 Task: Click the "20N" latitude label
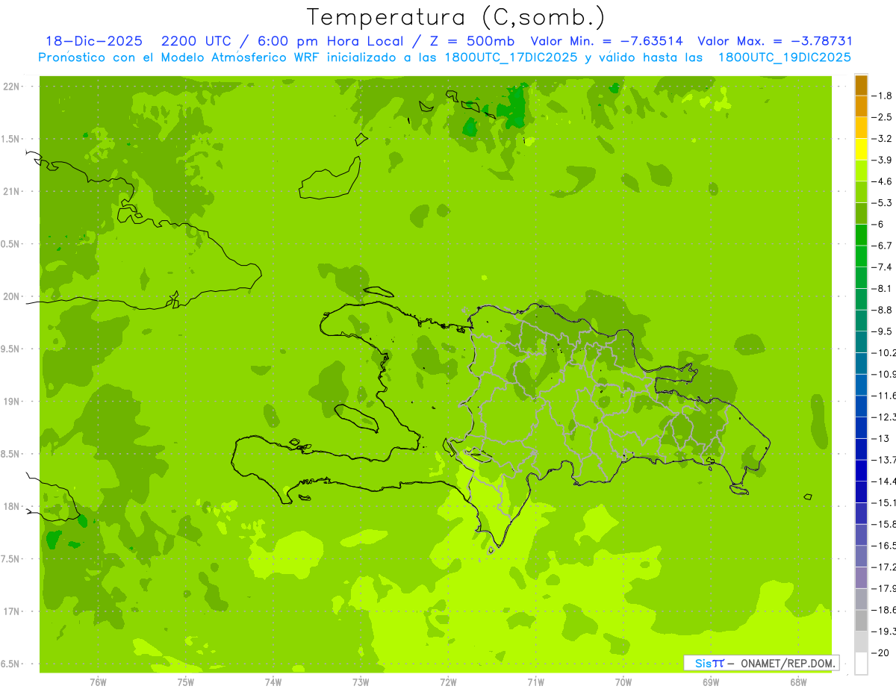tap(12, 296)
